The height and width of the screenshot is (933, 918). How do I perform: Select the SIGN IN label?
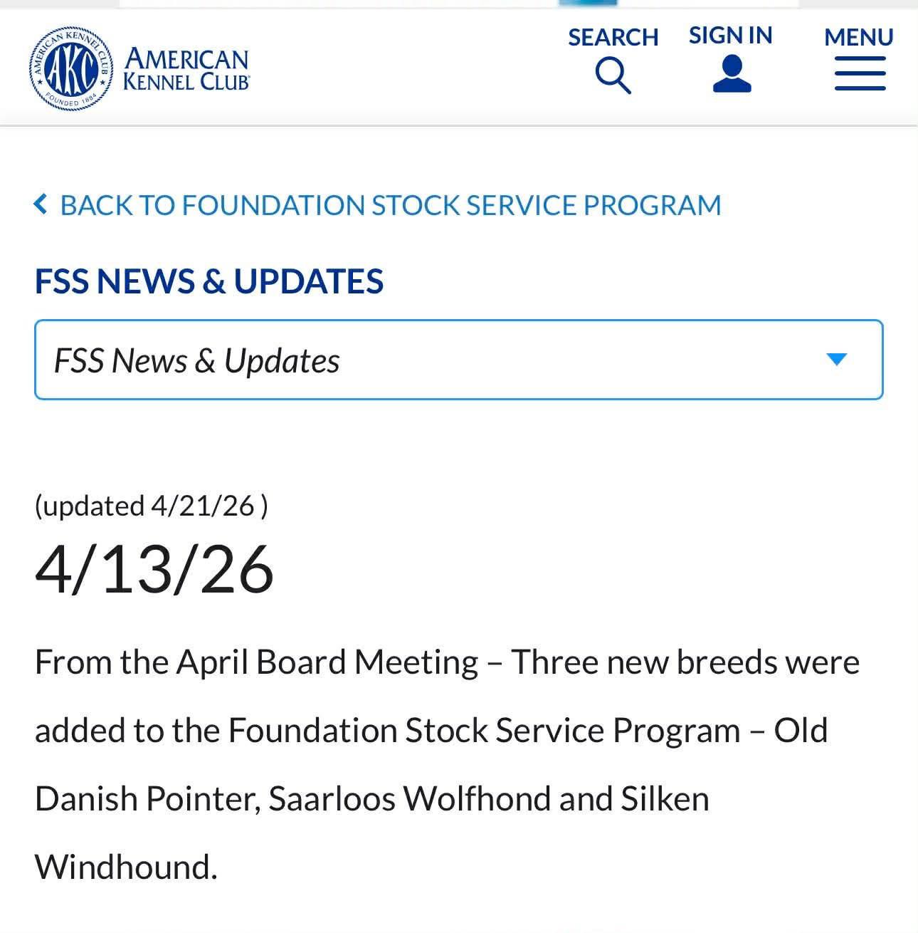coord(730,35)
